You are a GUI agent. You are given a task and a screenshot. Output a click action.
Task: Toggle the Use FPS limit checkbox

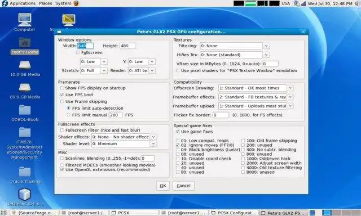pyautogui.click(x=62, y=94)
